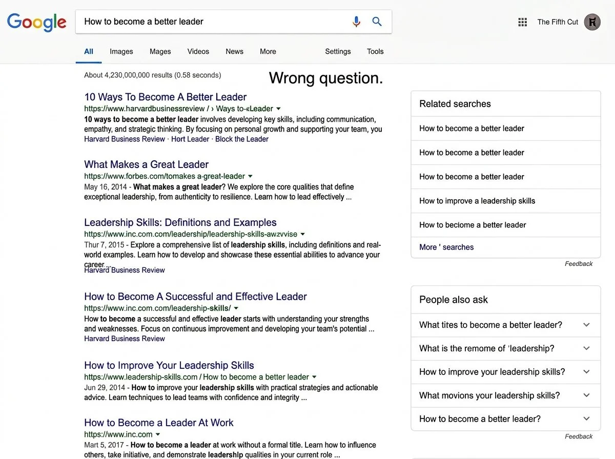
Task: Select the All tab
Action: click(89, 51)
